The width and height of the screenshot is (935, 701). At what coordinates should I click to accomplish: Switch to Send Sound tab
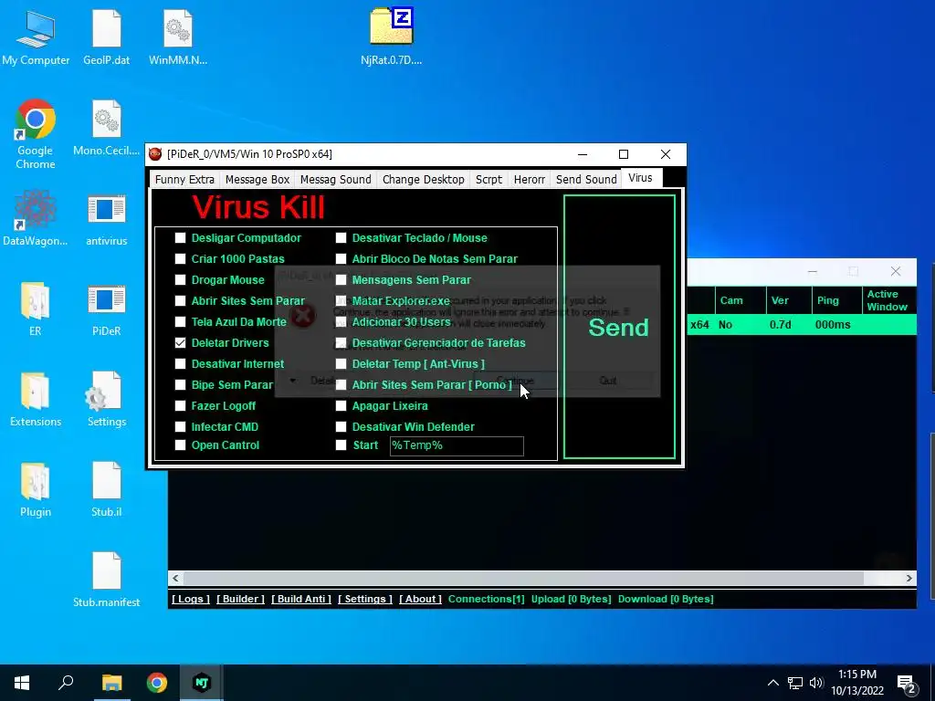(585, 180)
